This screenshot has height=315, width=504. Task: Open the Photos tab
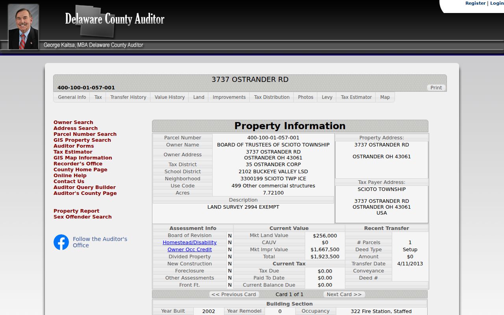click(x=306, y=97)
